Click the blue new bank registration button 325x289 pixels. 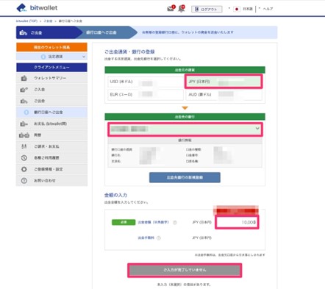click(x=185, y=177)
